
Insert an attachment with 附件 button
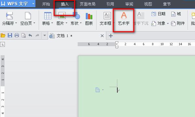178,23
